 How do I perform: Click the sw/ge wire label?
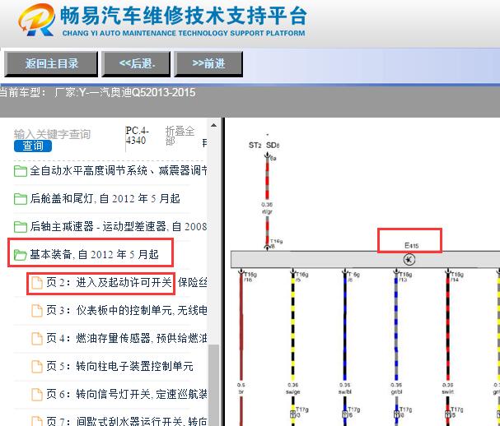tap(293, 392)
